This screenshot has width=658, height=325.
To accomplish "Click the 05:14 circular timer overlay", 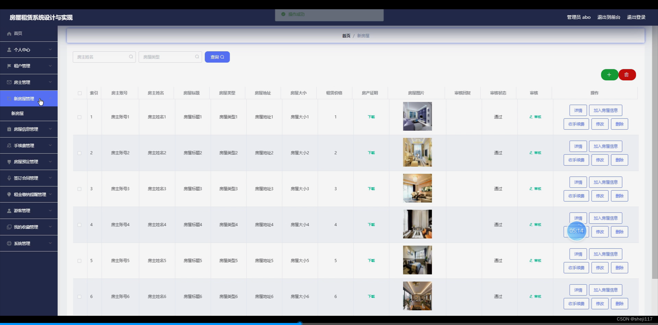I will point(576,231).
